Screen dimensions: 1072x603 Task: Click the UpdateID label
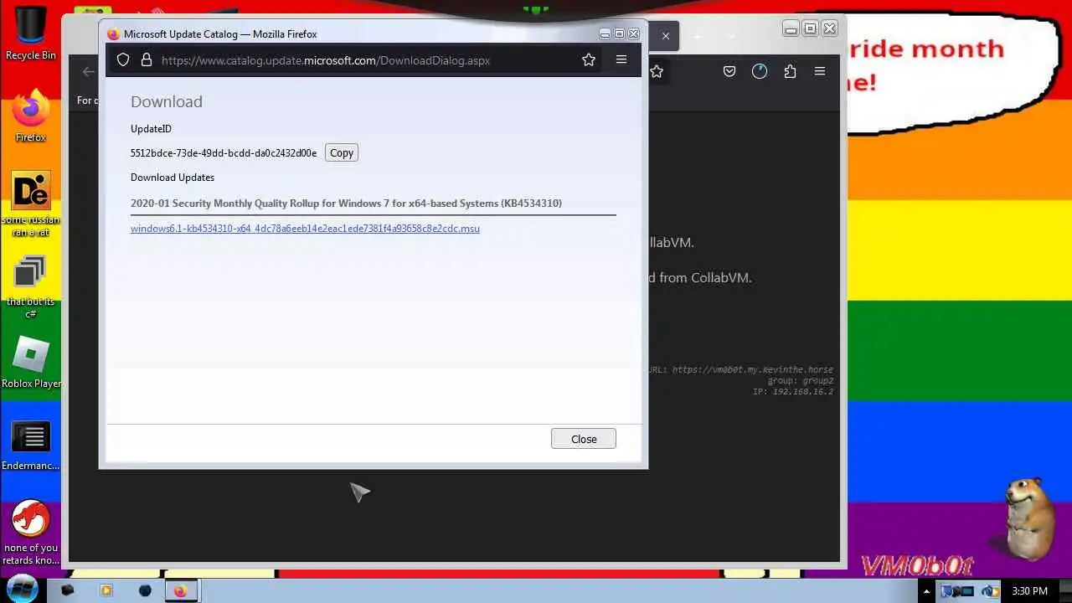[151, 129]
